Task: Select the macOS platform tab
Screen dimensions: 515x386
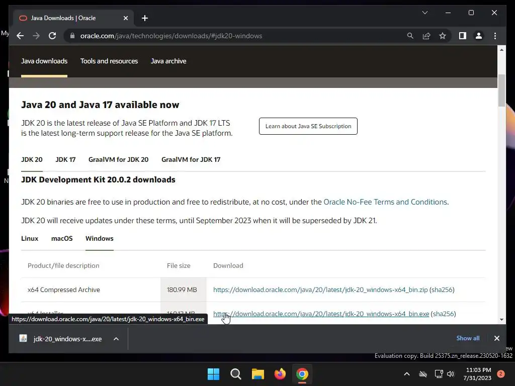Action: click(62, 239)
